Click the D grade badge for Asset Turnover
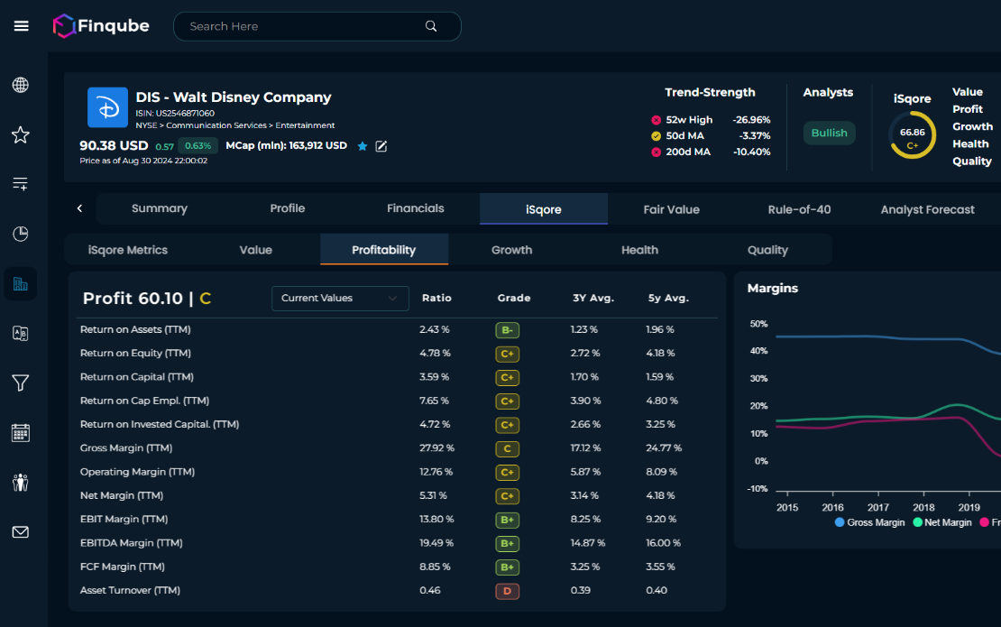This screenshot has width=1001, height=627. 508,591
